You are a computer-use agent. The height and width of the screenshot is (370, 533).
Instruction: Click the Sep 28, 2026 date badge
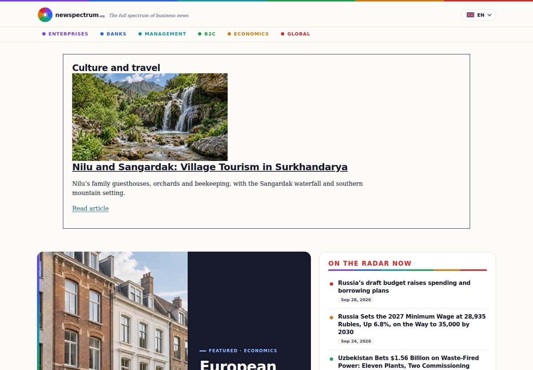(x=356, y=300)
